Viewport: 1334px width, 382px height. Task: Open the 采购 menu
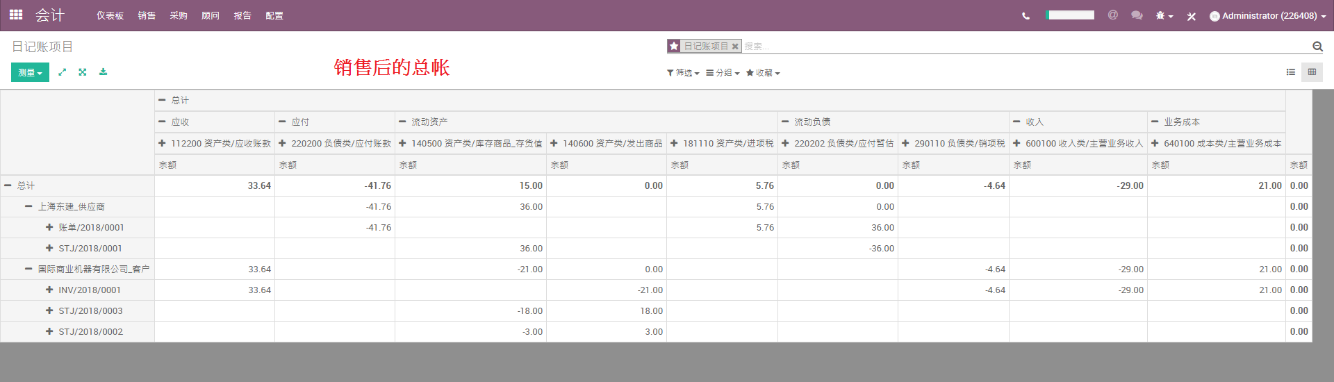coord(179,15)
